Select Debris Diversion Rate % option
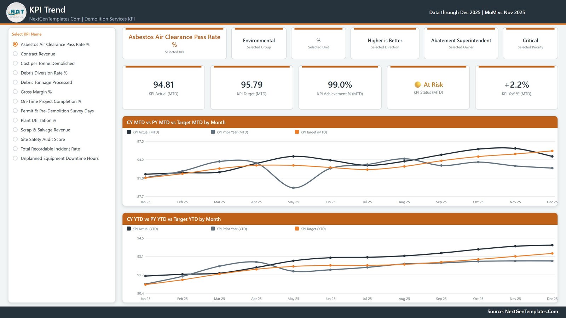Screen dimensions: 566x318 pos(15,73)
